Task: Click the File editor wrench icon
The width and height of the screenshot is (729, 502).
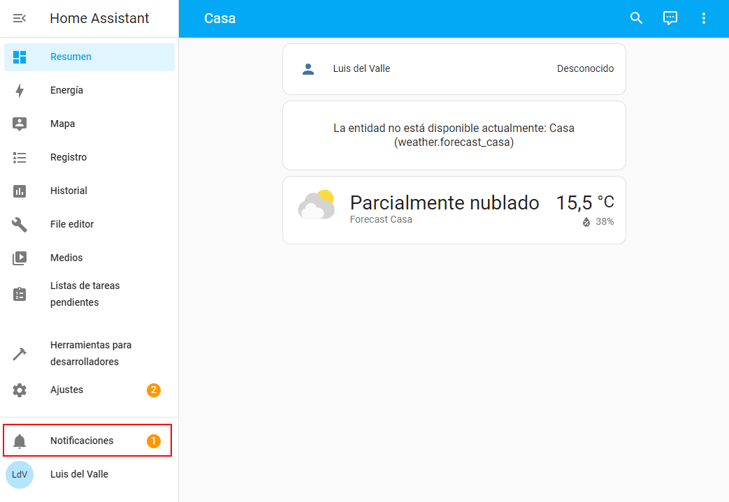Action: point(20,224)
